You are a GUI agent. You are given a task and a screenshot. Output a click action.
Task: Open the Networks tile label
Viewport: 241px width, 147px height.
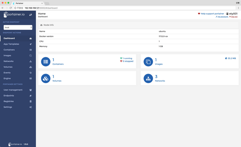pyautogui.click(x=160, y=81)
